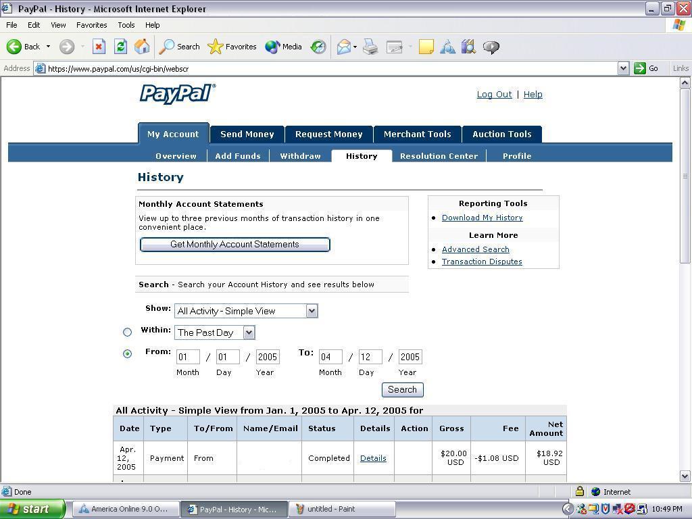The height and width of the screenshot is (519, 692).
Task: Click the Forward arrow toolbar icon
Action: 67,47
